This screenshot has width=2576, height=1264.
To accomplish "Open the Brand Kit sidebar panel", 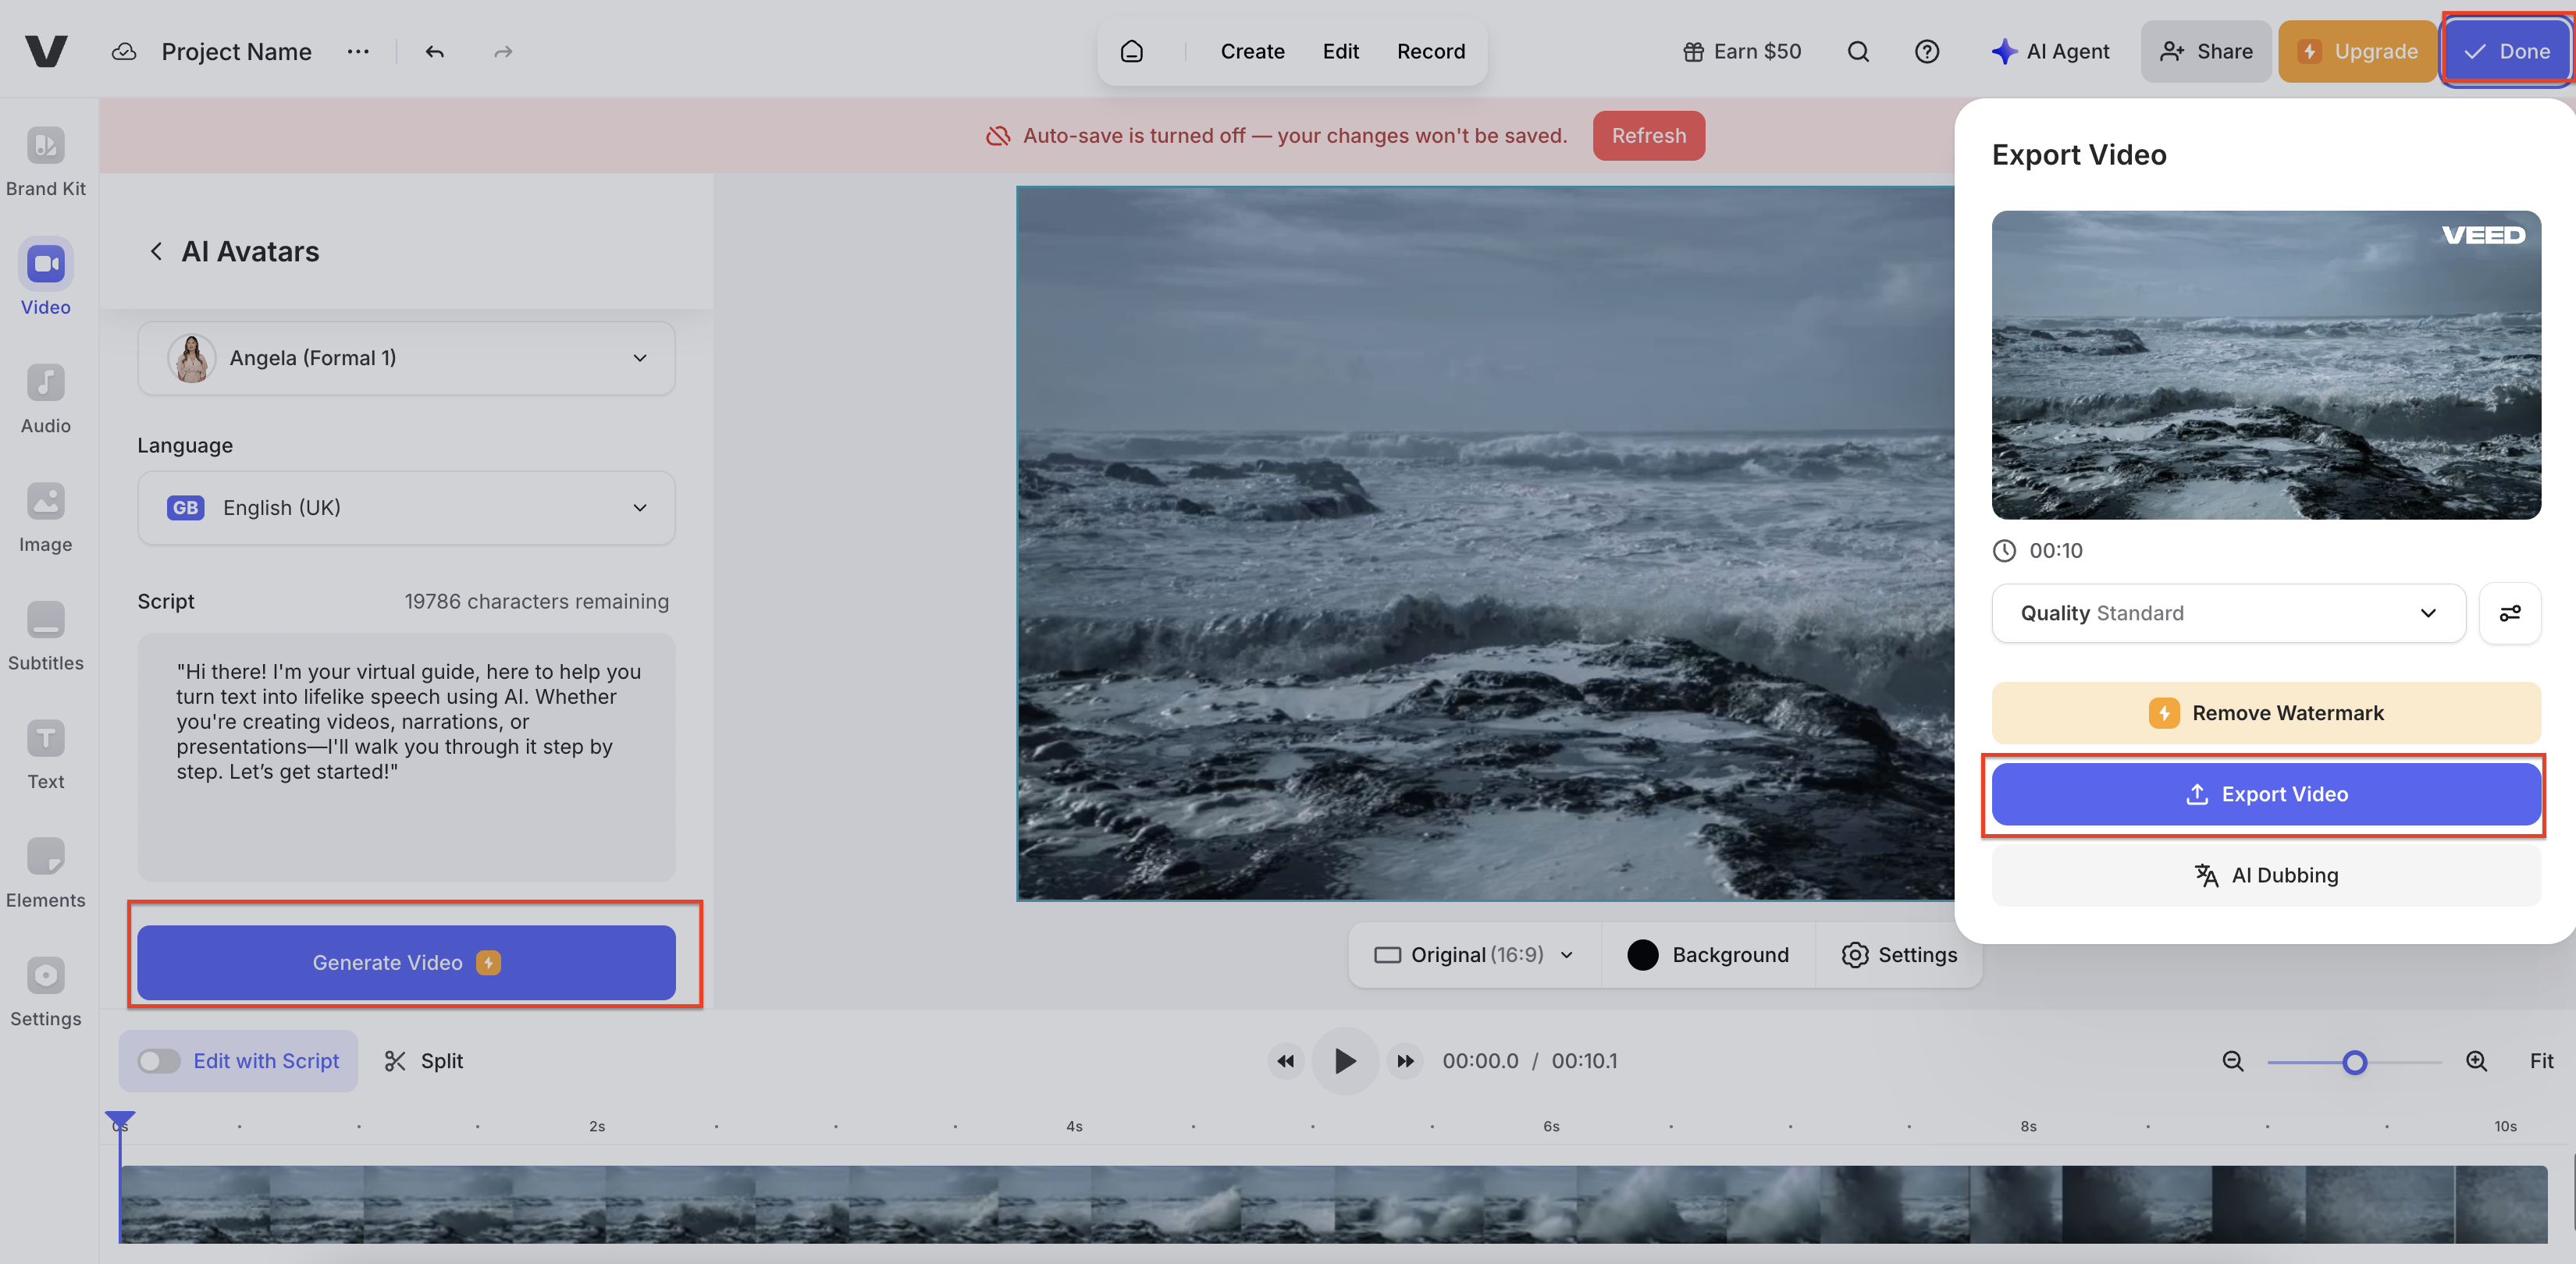I will [45, 161].
